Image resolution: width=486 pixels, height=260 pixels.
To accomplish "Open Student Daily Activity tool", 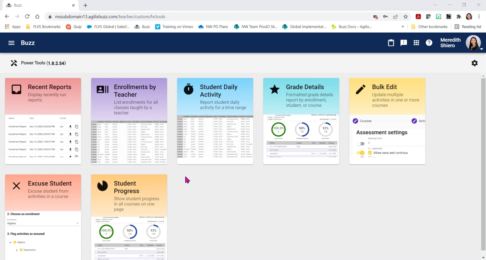I will click(x=215, y=121).
